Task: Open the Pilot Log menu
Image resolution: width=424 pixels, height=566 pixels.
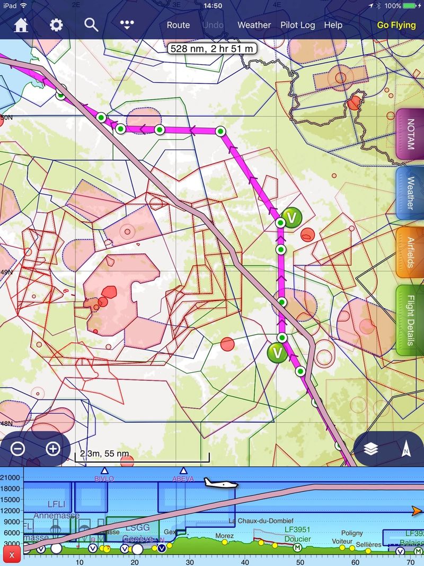Action: (x=297, y=25)
